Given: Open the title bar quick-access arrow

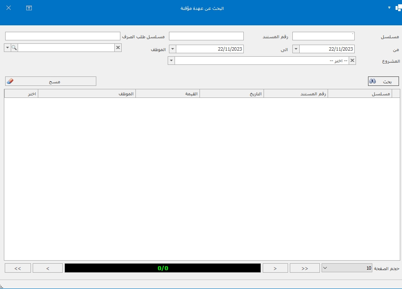Looking at the screenshot, I should [x=389, y=8].
